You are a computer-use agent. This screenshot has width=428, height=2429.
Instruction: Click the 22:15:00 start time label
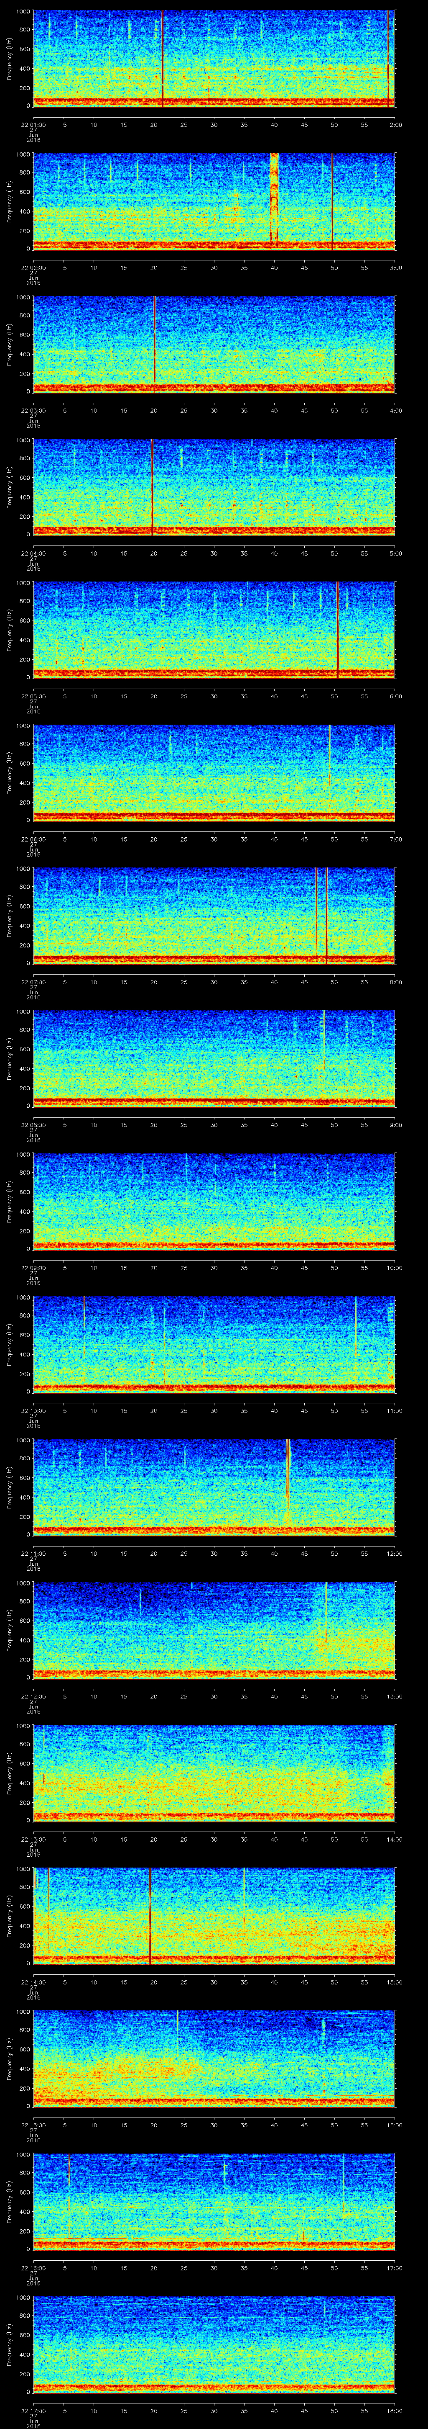click(33, 2124)
